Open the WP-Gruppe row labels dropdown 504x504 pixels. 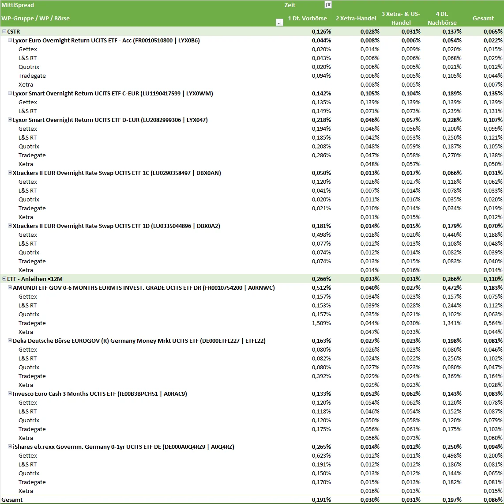click(279, 23)
